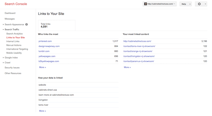
Task: Open Messages in the sidebar
Action: 10,19
